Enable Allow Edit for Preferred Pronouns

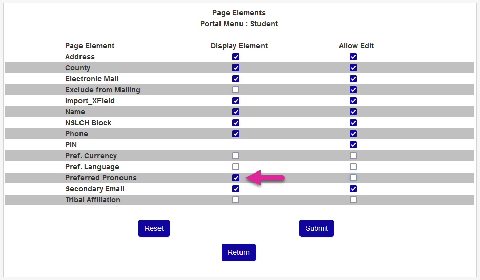point(353,178)
